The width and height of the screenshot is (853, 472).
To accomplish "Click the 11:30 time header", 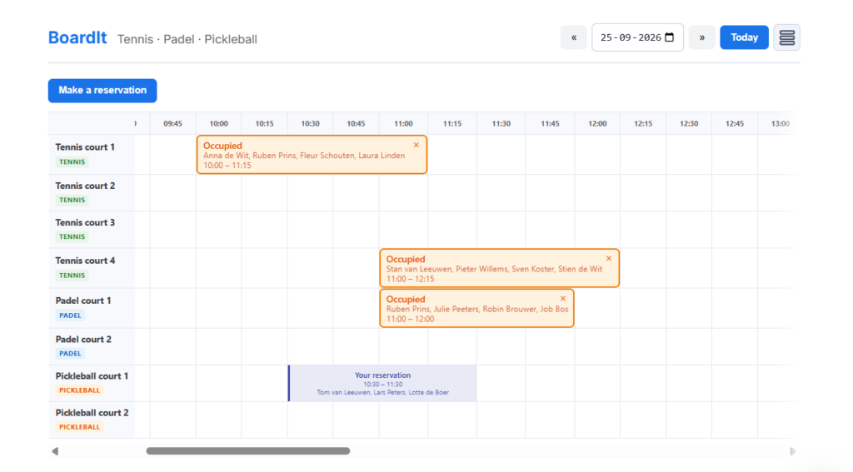I will [501, 124].
